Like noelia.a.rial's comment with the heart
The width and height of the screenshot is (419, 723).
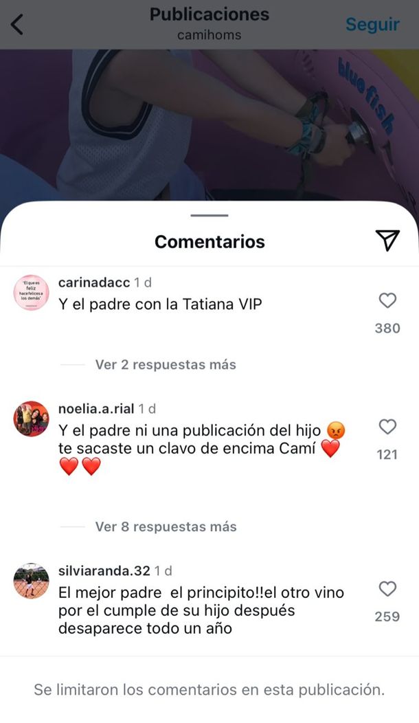[x=387, y=427]
